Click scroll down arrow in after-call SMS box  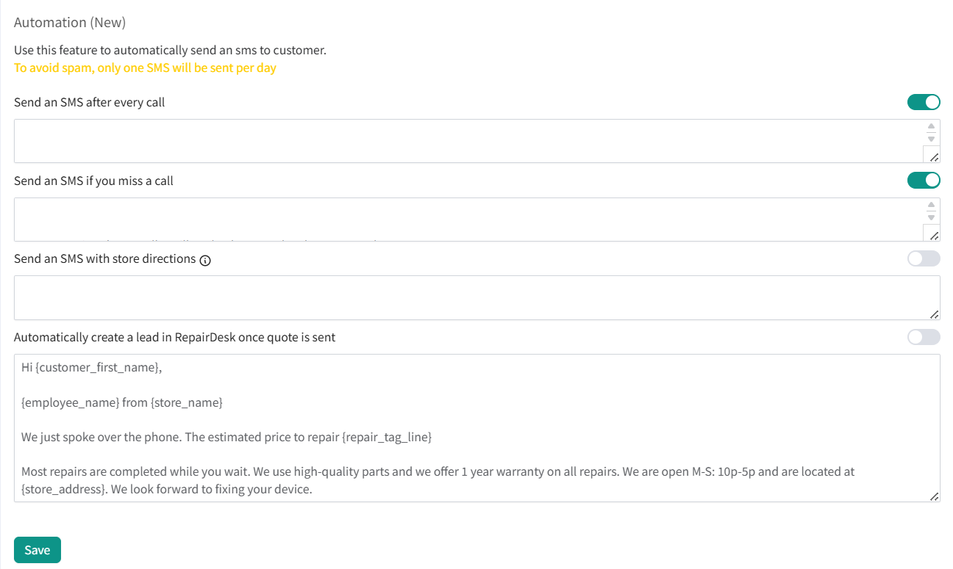[931, 139]
